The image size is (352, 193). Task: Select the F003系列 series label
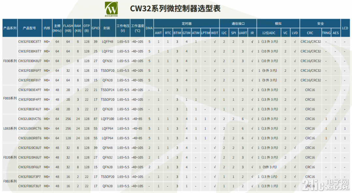(10, 98)
